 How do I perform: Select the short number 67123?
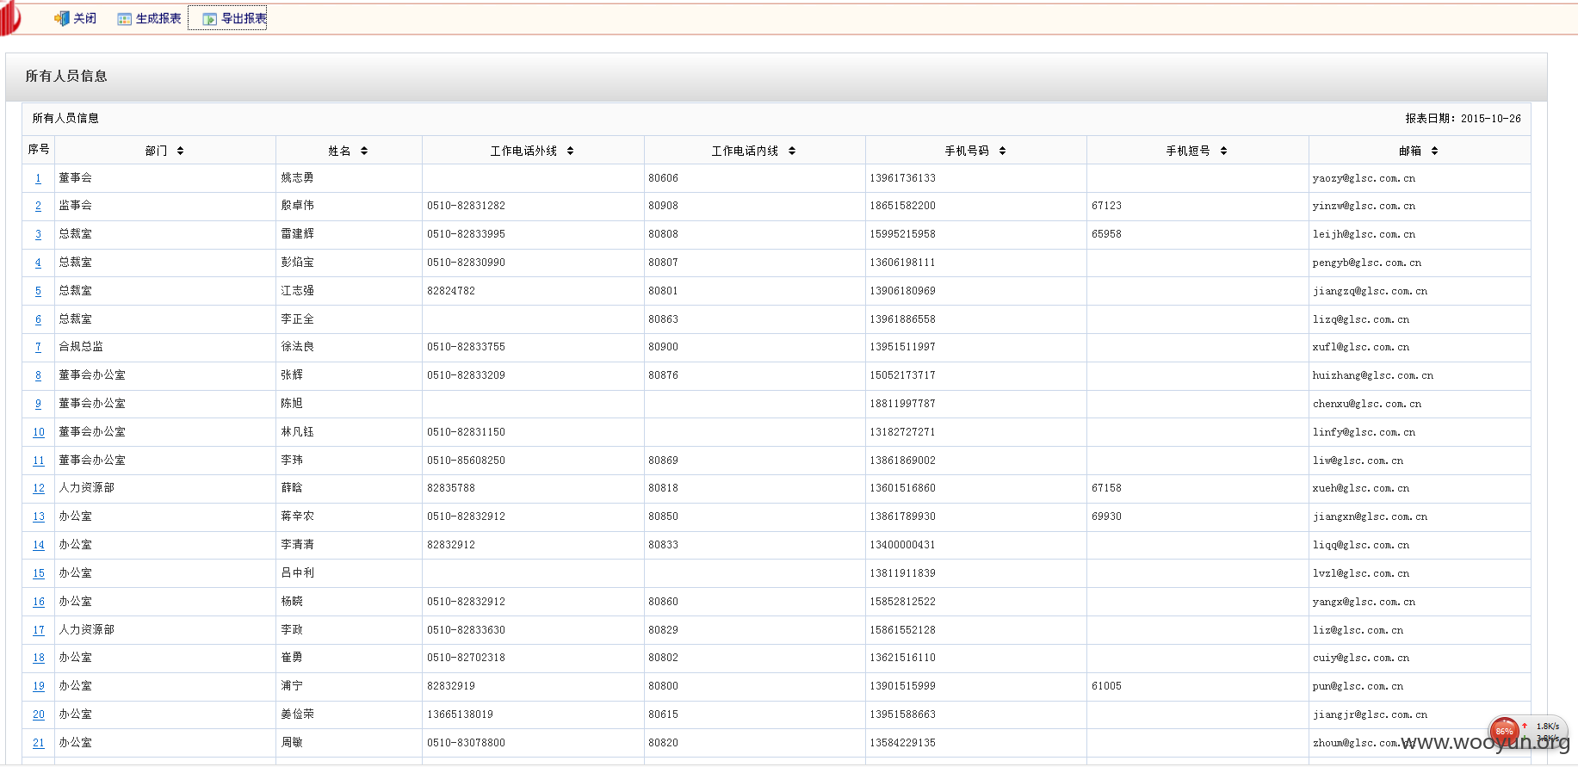1107,206
